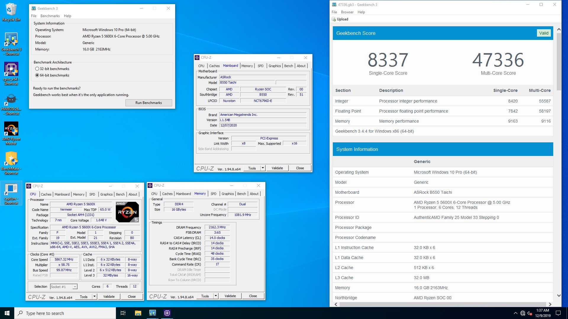The image size is (568, 319).
Task: Open Caches tab in CPU-Z processor window
Action: pyautogui.click(x=46, y=194)
